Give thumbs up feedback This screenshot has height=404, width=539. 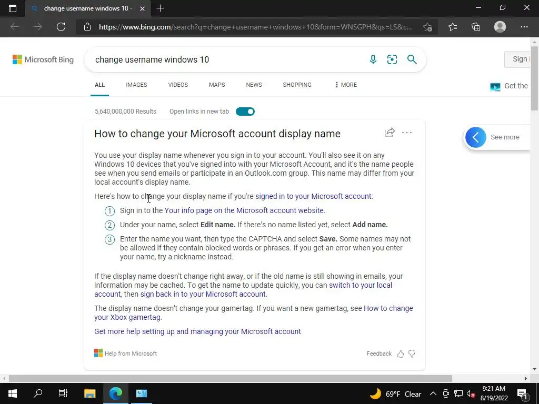pyautogui.click(x=401, y=353)
